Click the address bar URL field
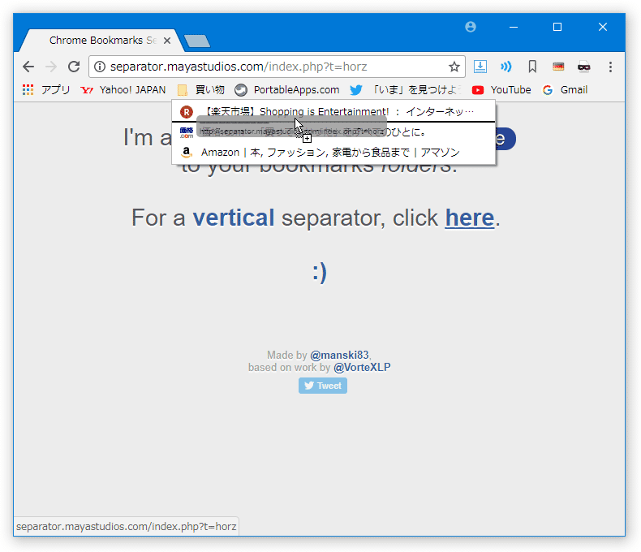The image size is (641, 552). tap(270, 67)
